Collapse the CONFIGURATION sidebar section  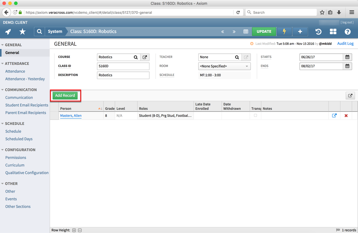(3, 150)
